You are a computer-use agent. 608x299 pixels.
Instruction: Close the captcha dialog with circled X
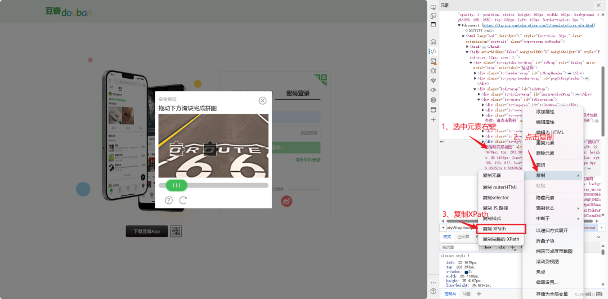(262, 101)
